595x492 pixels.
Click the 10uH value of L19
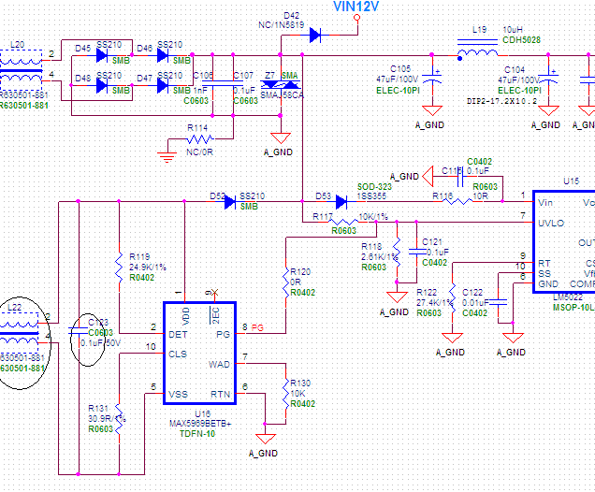coord(513,30)
